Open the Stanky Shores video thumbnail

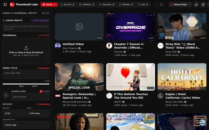pos(130,122)
